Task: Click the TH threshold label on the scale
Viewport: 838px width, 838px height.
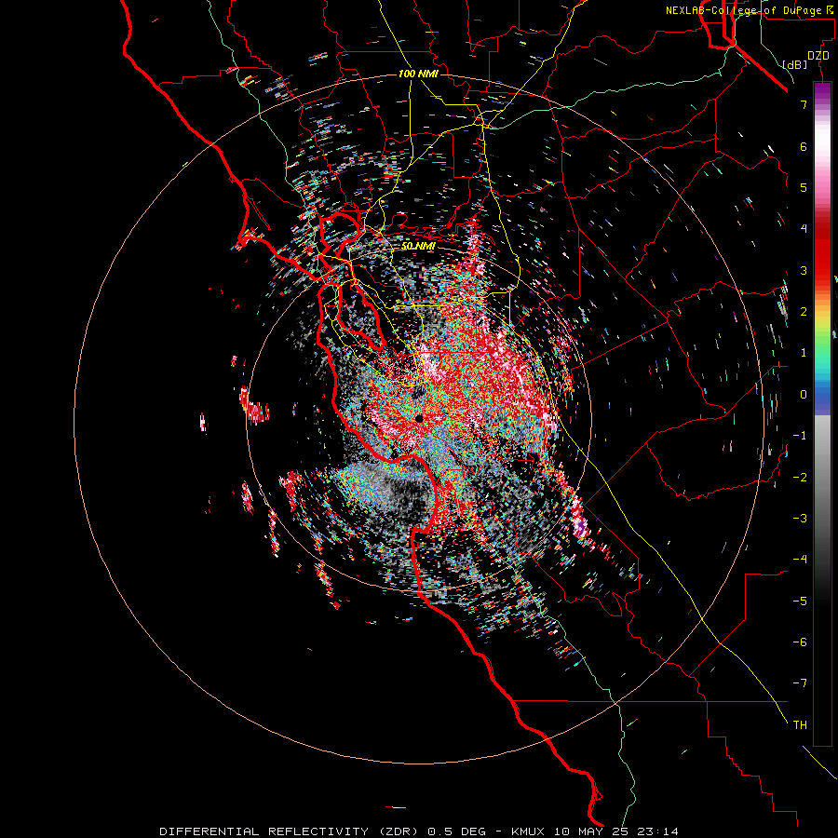Action: (800, 724)
